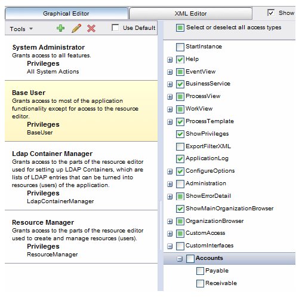Enable the Use Default checkbox
Image resolution: width=302 pixels, height=300 pixels.
coord(115,27)
